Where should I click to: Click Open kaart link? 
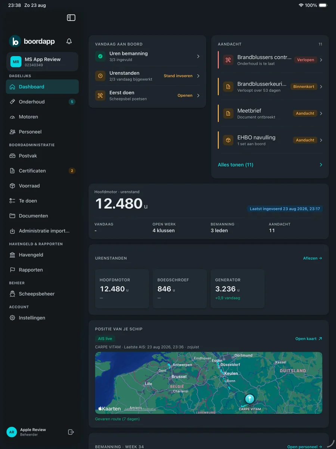(308, 339)
